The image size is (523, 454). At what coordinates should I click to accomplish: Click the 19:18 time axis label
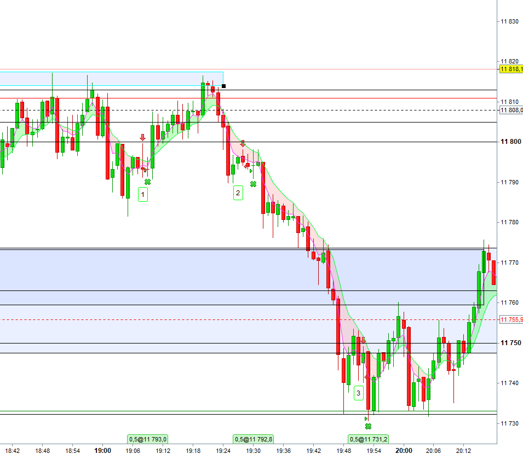pos(193,451)
